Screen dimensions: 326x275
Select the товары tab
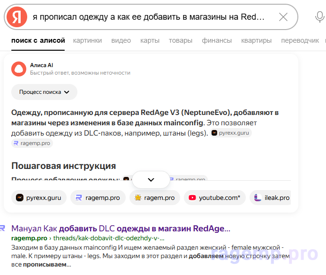(x=181, y=41)
